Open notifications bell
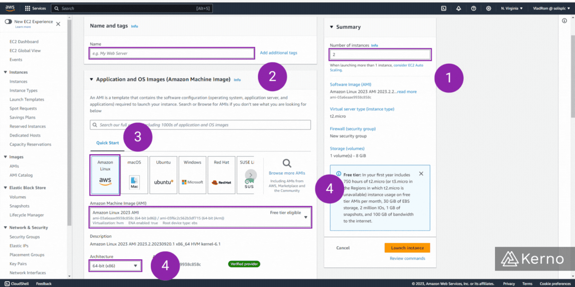Image resolution: width=575 pixels, height=287 pixels. point(459,8)
